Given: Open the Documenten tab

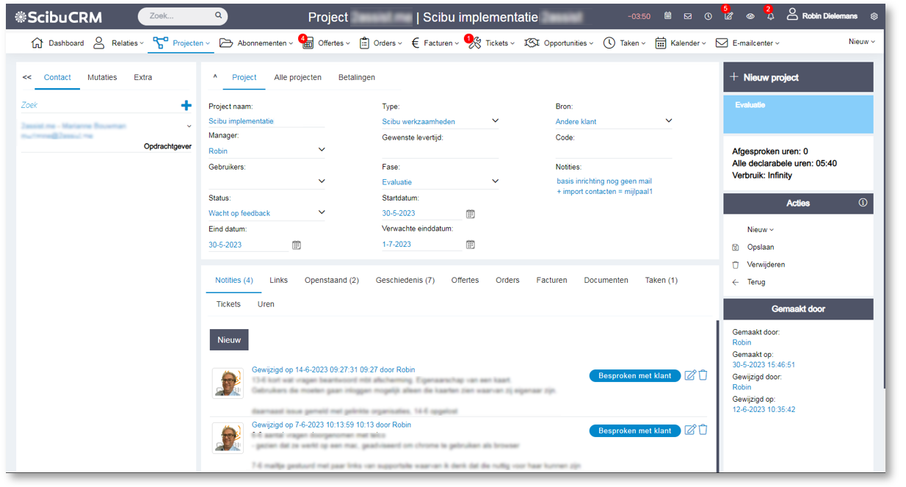Looking at the screenshot, I should 606,280.
